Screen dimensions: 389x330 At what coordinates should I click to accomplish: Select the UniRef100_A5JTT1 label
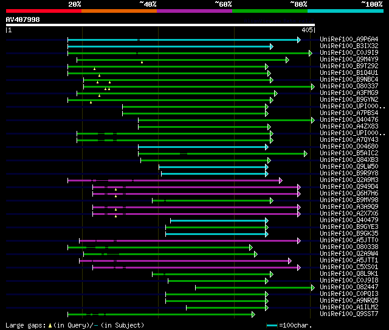pyautogui.click(x=349, y=261)
